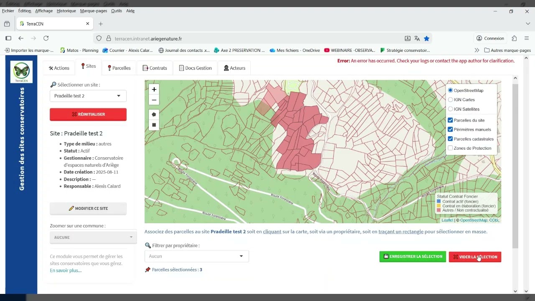
Task: Toggle Périmètres manuels overlay
Action: (x=450, y=129)
